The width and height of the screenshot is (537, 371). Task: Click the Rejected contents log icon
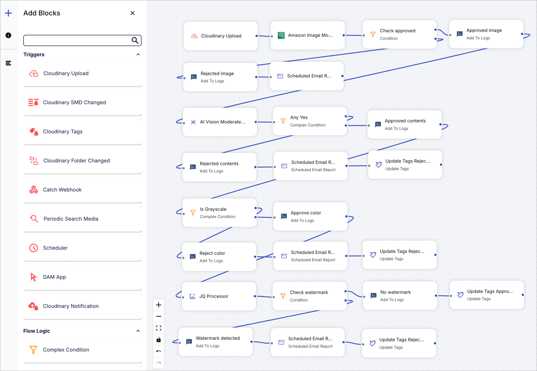(193, 167)
